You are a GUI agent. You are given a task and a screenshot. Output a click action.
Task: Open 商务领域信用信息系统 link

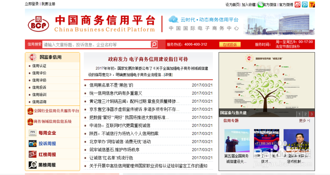click(x=52, y=121)
